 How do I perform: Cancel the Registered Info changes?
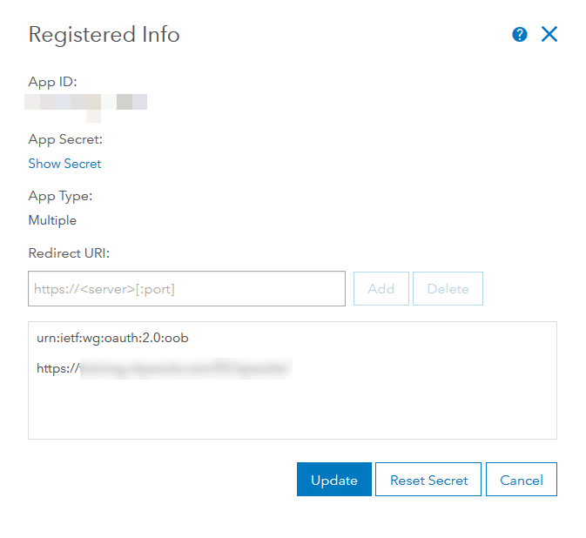click(x=522, y=480)
